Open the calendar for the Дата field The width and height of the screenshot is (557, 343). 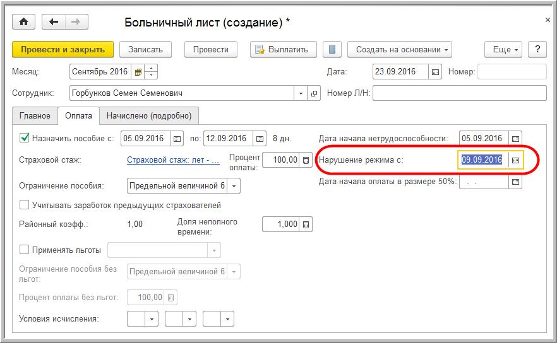pos(434,72)
